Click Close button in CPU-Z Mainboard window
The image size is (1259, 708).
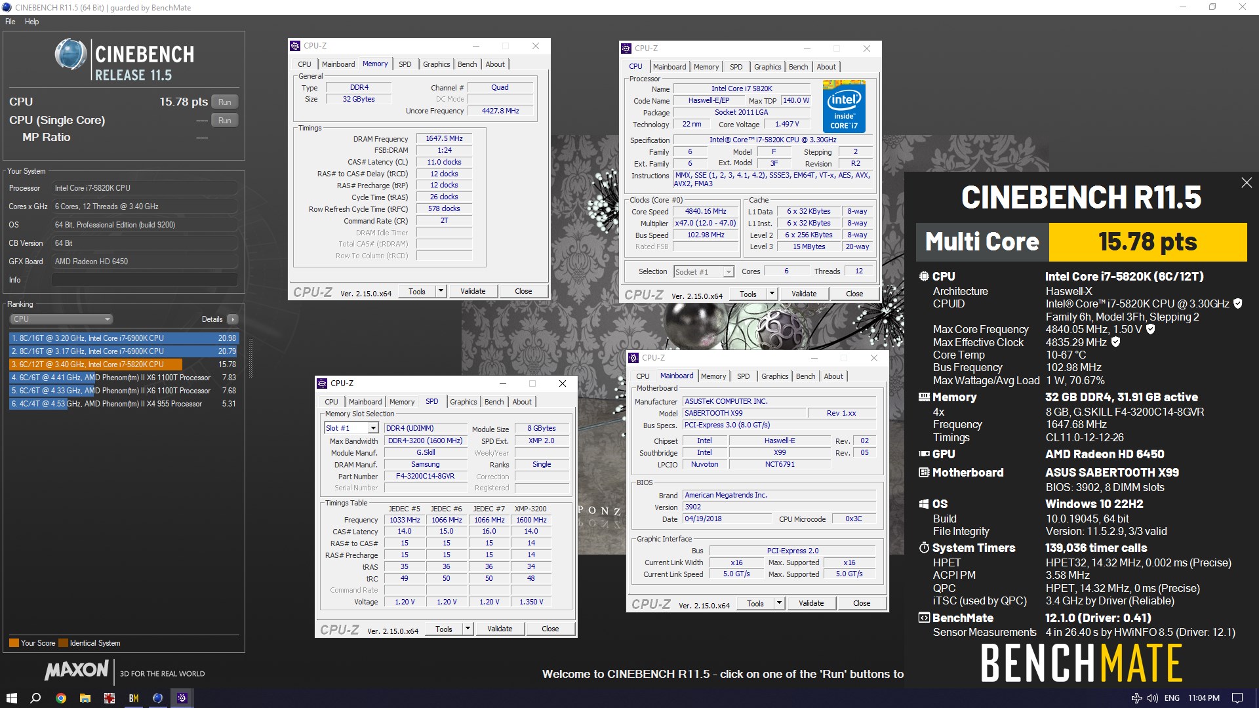[x=862, y=603]
